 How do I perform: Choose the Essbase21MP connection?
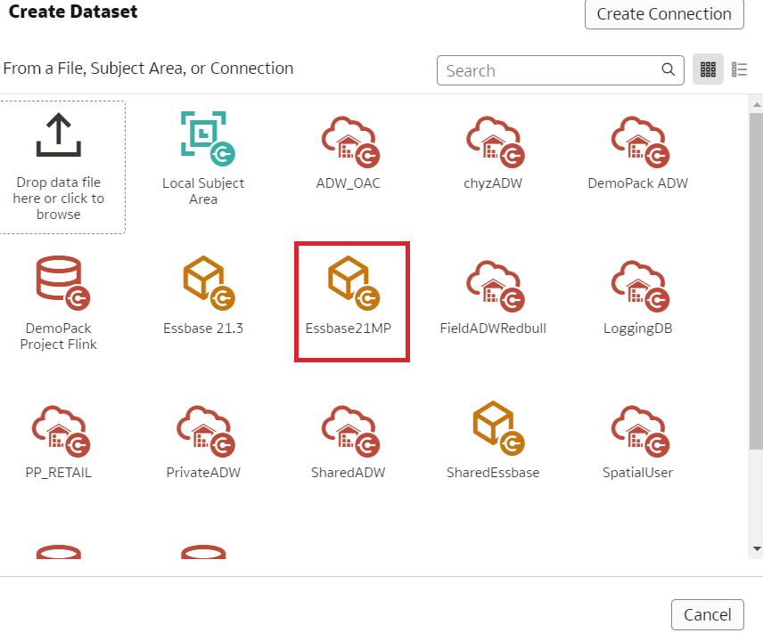tap(349, 295)
